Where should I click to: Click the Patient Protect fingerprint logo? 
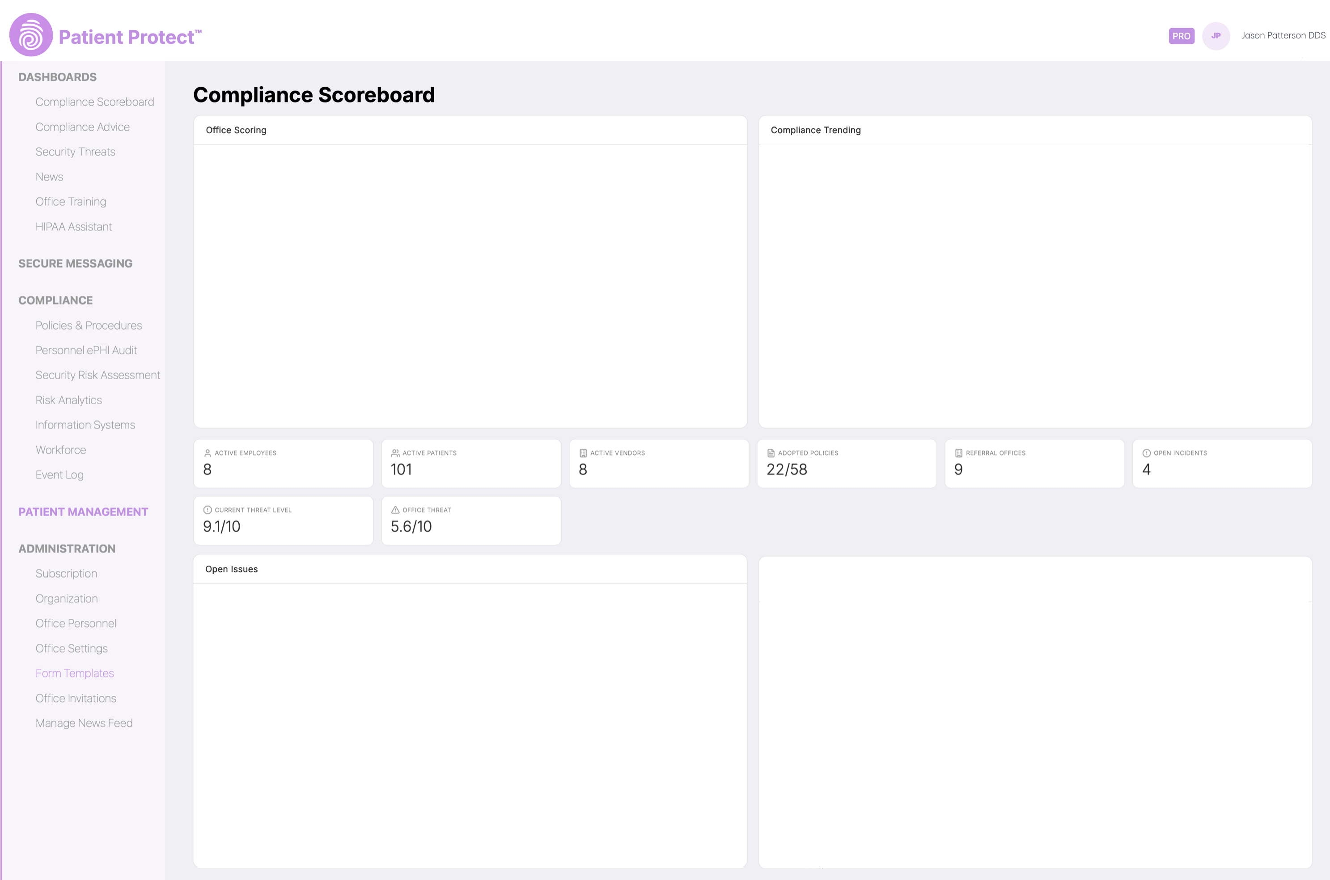31,35
